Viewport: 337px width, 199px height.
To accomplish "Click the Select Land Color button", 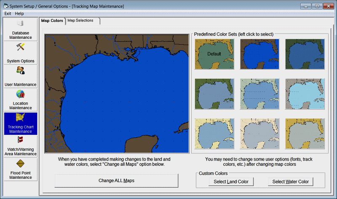I will click(x=231, y=182).
